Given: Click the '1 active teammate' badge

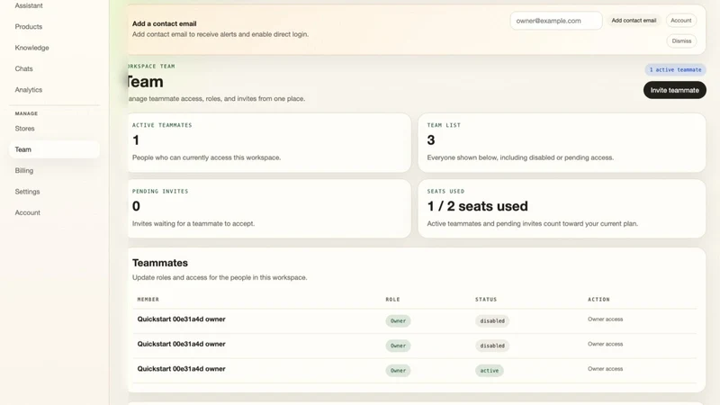Looking at the screenshot, I should pos(676,70).
